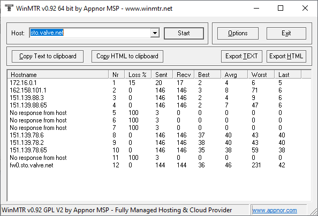The width and height of the screenshot is (318, 216).
Task: Click the Exit button
Action: pyautogui.click(x=286, y=33)
